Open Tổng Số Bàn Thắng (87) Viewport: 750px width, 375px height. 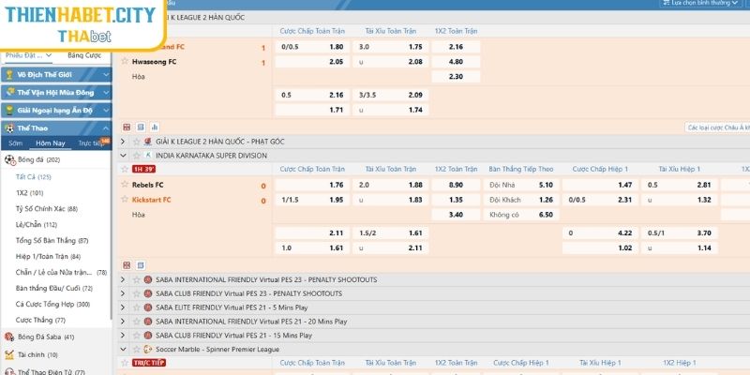[52, 240]
